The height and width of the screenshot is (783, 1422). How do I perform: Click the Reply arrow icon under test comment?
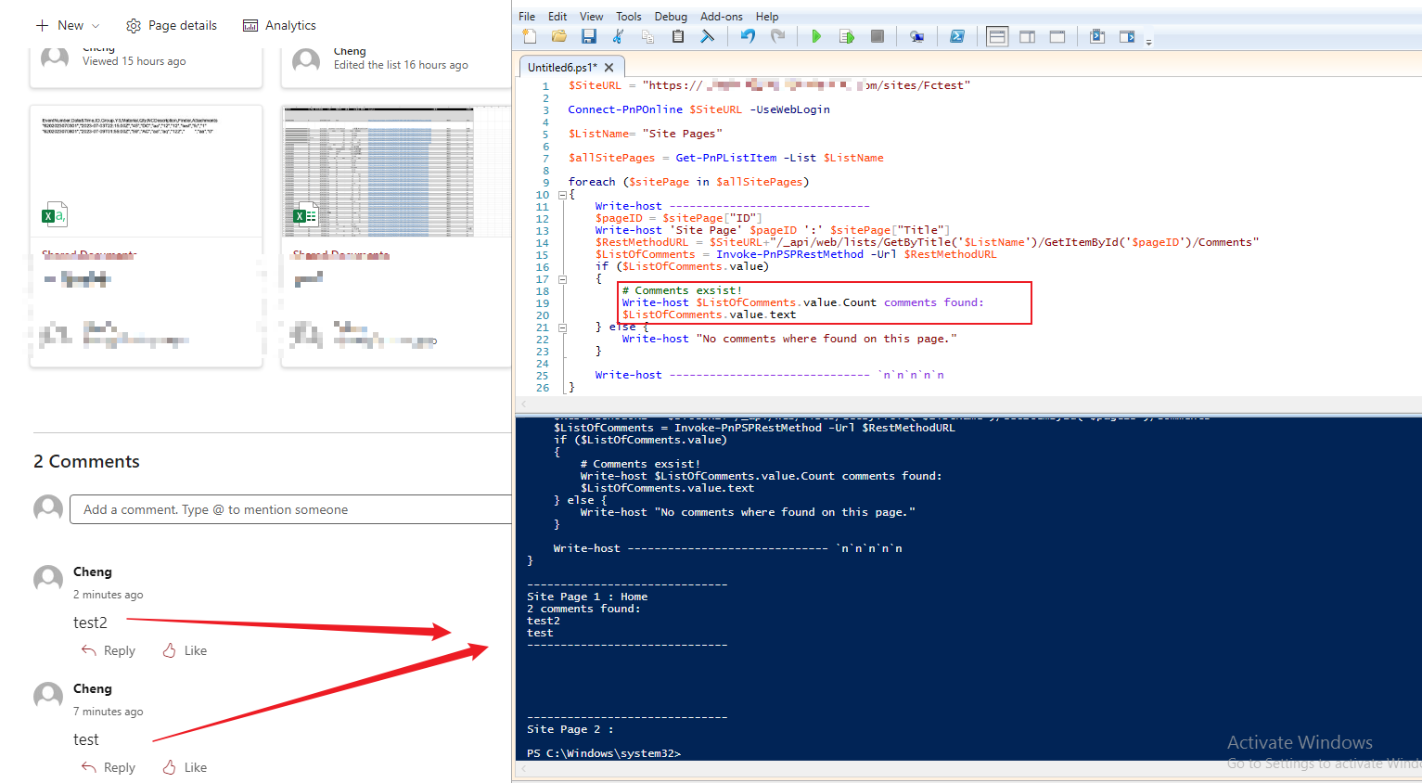tap(89, 767)
